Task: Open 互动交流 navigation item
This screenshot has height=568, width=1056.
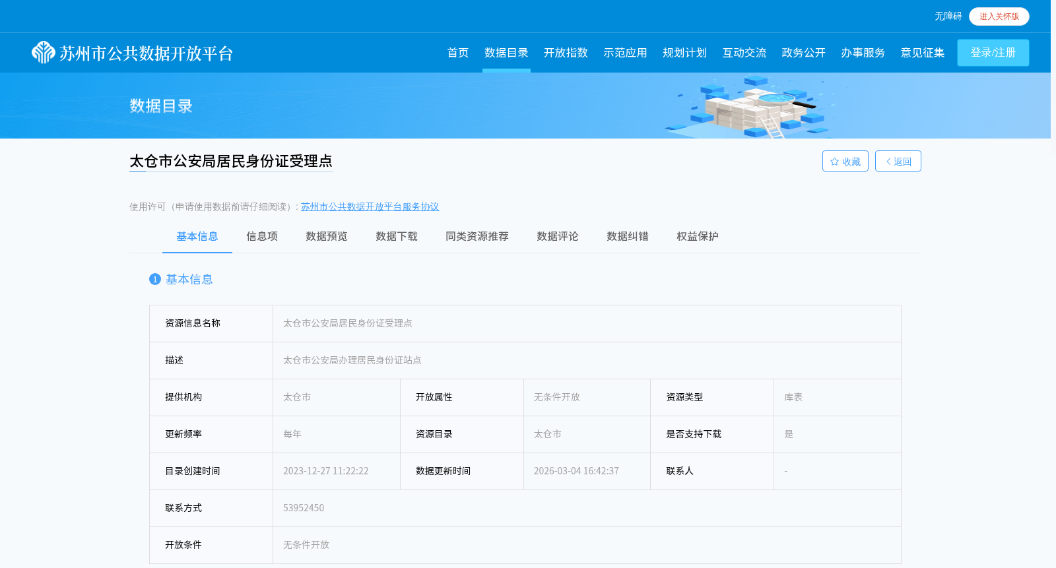Action: 744,53
